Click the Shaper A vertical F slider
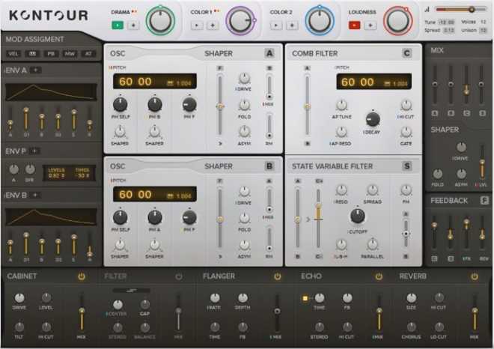The width and height of the screenshot is (494, 349). (220, 106)
